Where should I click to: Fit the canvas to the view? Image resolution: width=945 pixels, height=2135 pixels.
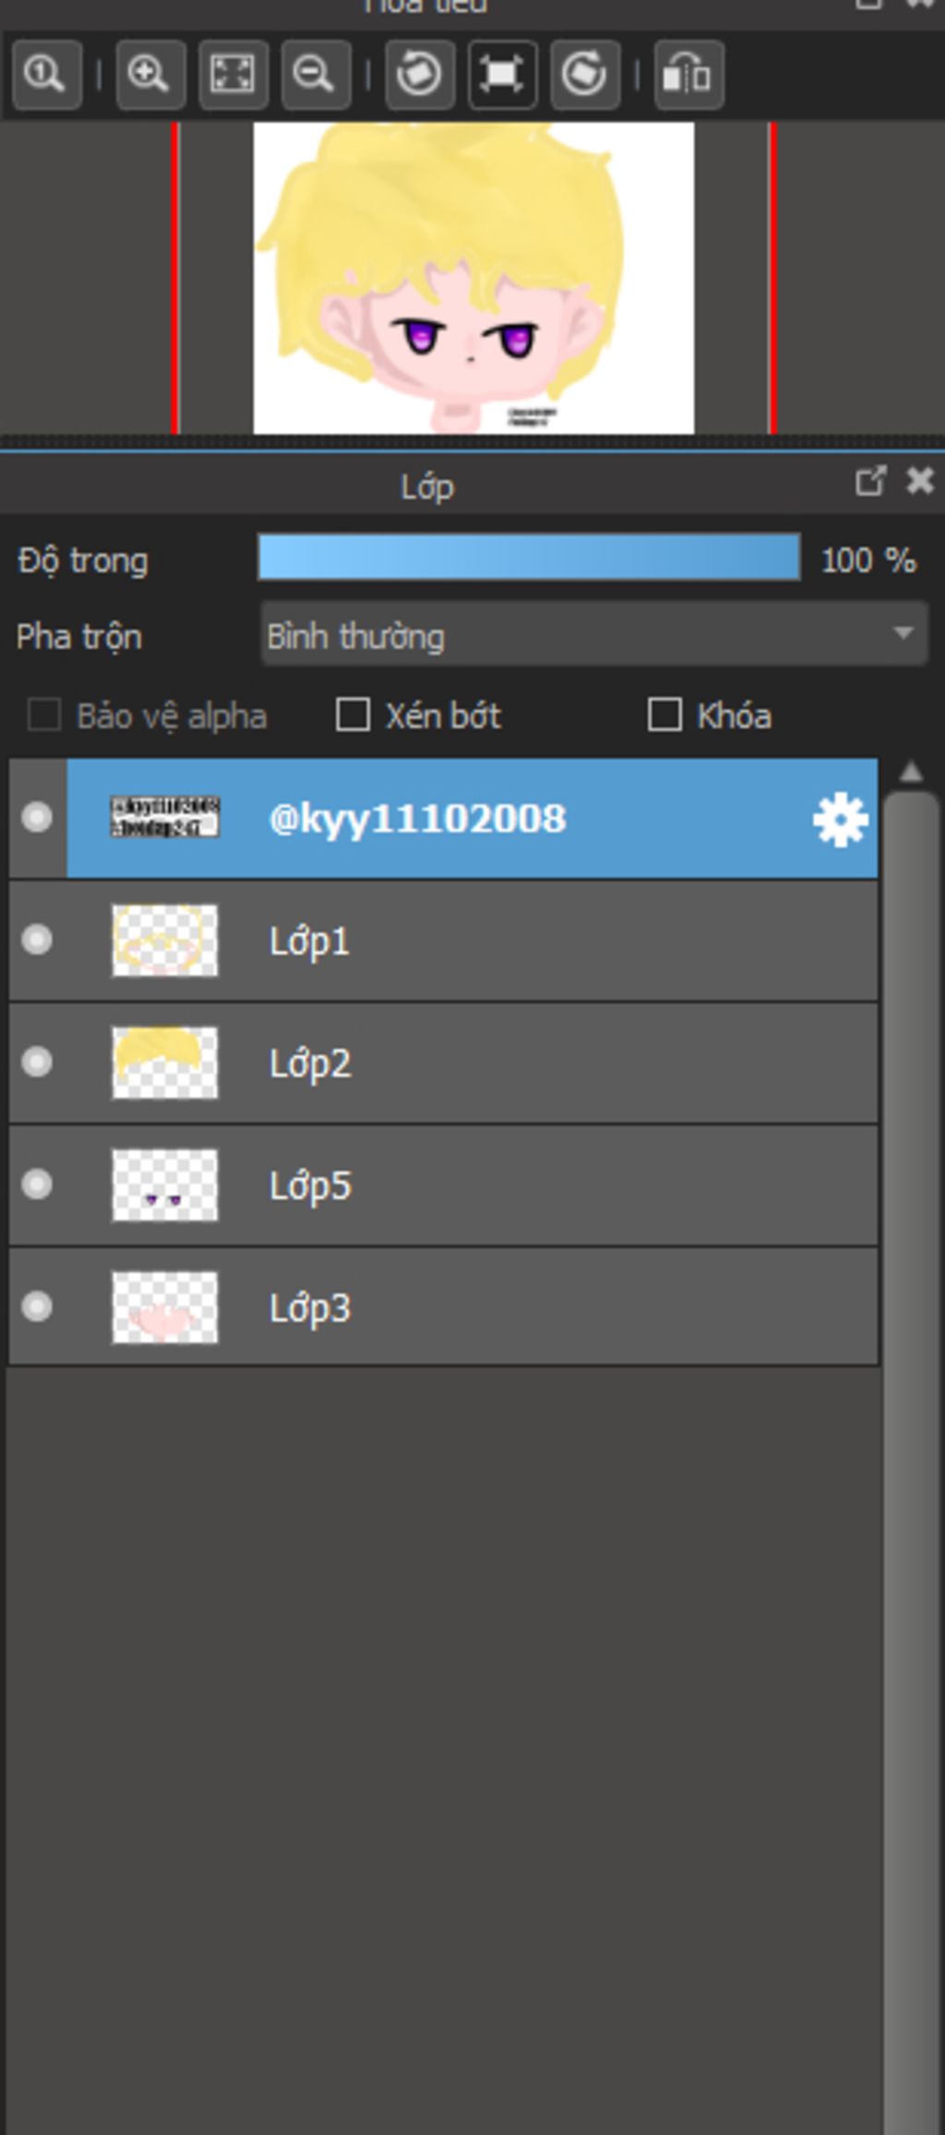pyautogui.click(x=233, y=74)
